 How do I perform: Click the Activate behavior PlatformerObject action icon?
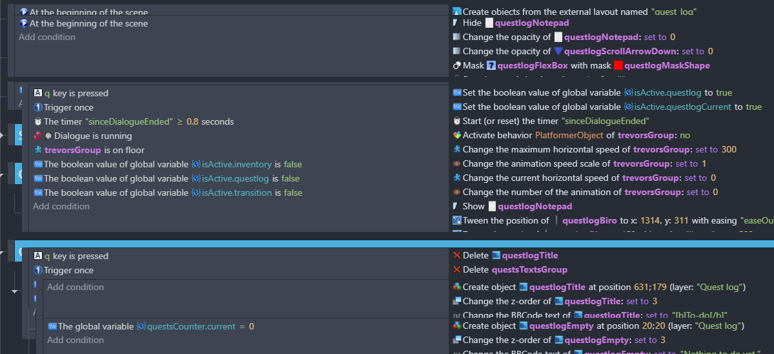tap(456, 135)
